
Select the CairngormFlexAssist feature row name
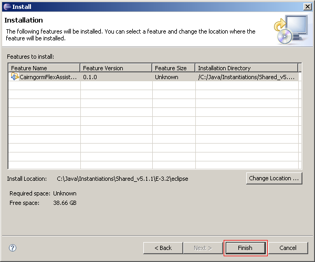coord(48,77)
